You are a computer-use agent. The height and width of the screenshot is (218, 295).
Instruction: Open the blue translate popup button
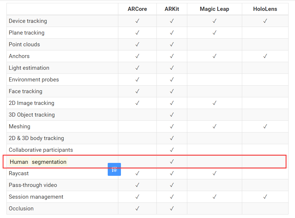pyautogui.click(x=114, y=169)
